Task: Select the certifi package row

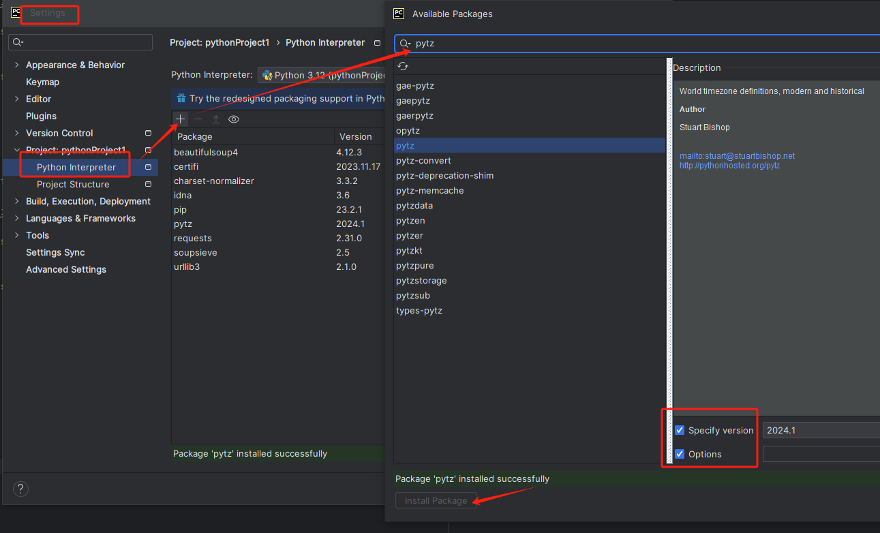Action: tap(278, 166)
